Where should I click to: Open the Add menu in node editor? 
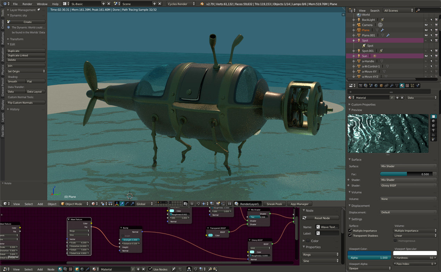click(x=40, y=269)
